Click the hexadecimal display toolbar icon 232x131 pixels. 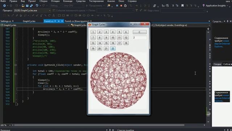coord(155,6)
